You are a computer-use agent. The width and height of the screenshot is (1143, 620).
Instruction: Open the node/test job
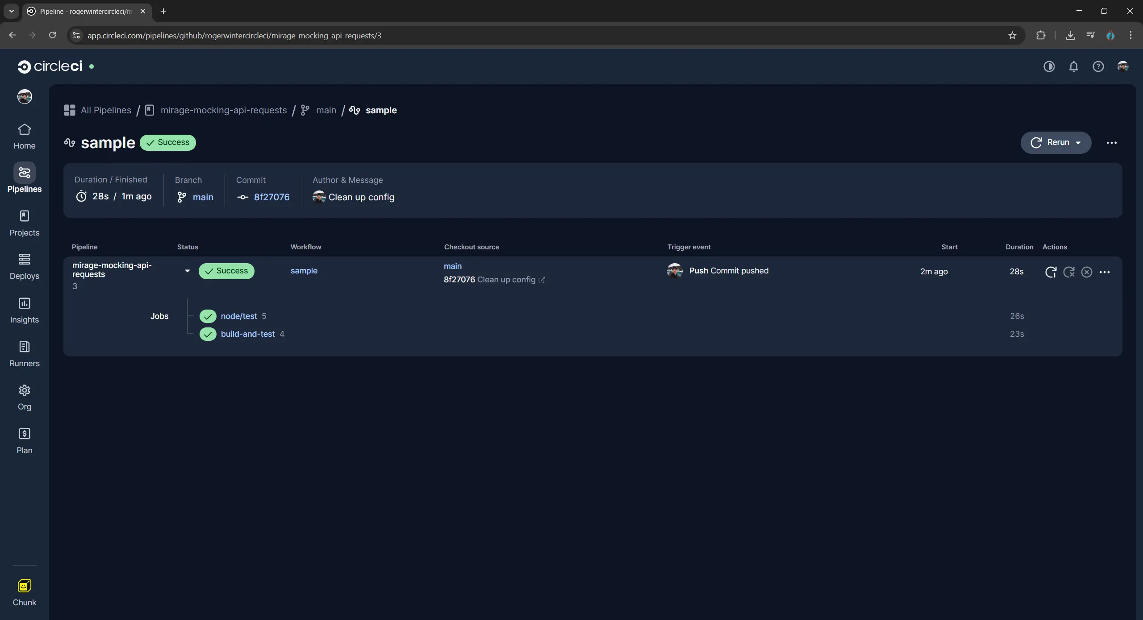239,316
